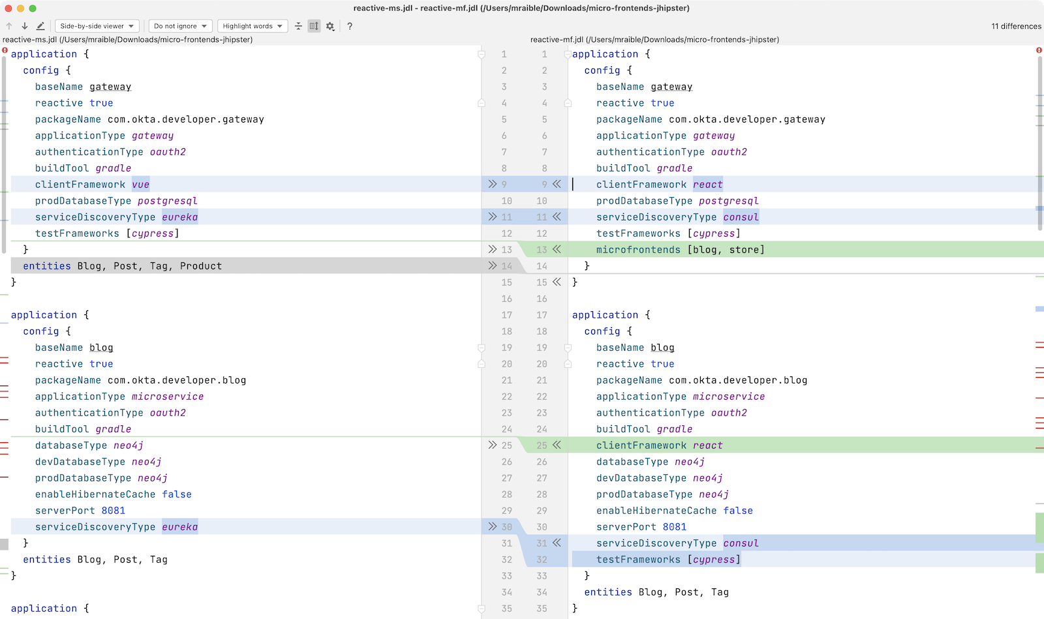Accept consul change on line 11 leftward

[x=557, y=217]
